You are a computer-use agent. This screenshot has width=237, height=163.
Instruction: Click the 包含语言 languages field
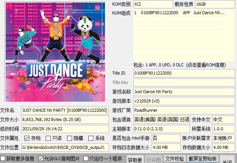click(162, 120)
